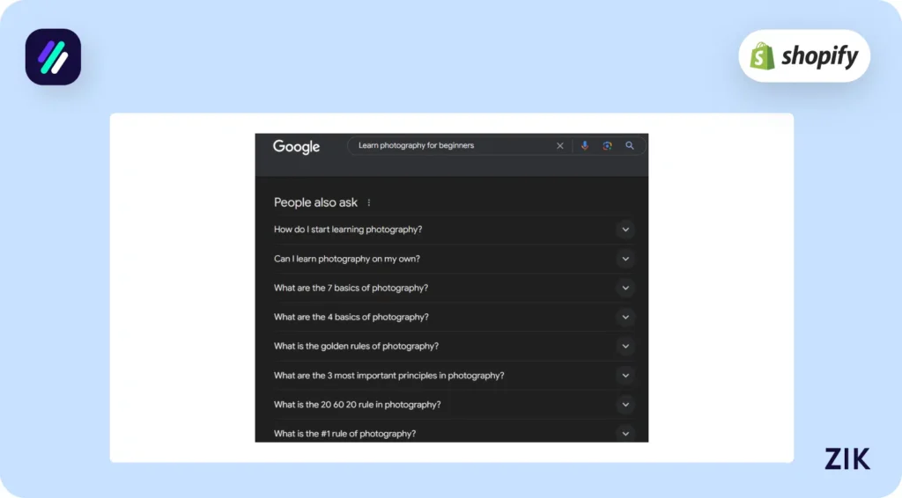The width and height of the screenshot is (902, 498).
Task: Expand the '#1 rule of photography' chevron
Action: (625, 433)
